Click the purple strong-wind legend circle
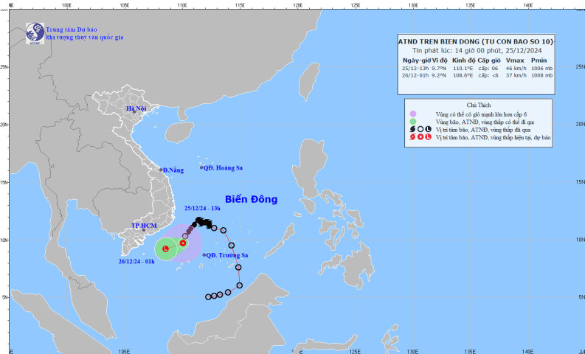 click(x=412, y=114)
